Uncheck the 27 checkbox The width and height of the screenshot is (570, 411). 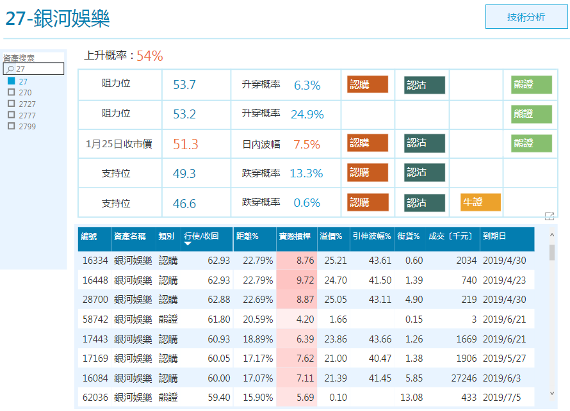(12, 81)
